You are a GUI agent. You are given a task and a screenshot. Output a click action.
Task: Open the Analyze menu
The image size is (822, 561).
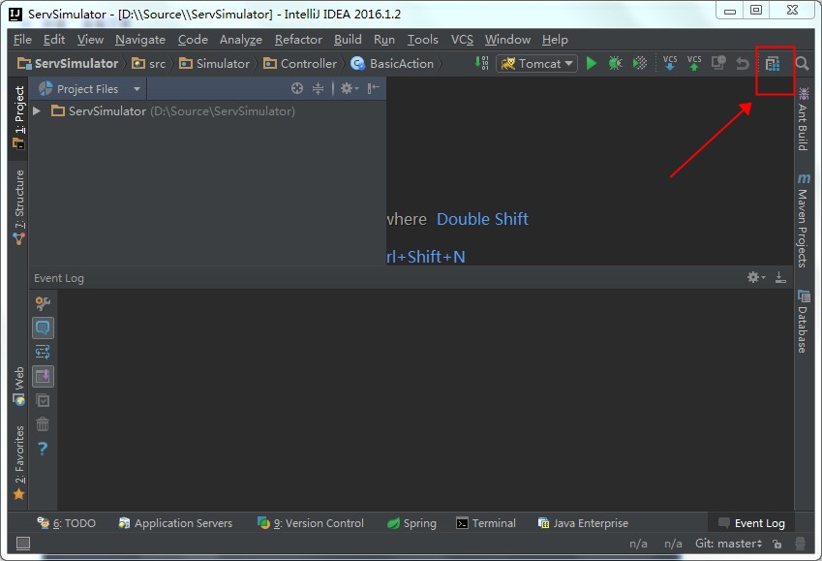pyautogui.click(x=241, y=40)
